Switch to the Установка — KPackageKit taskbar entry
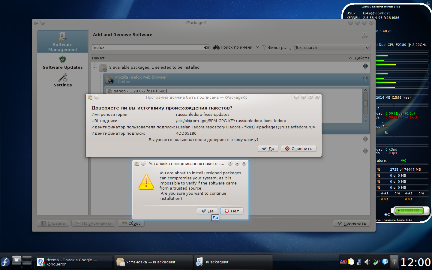Screen dimensions: 432x270 coord(154,262)
